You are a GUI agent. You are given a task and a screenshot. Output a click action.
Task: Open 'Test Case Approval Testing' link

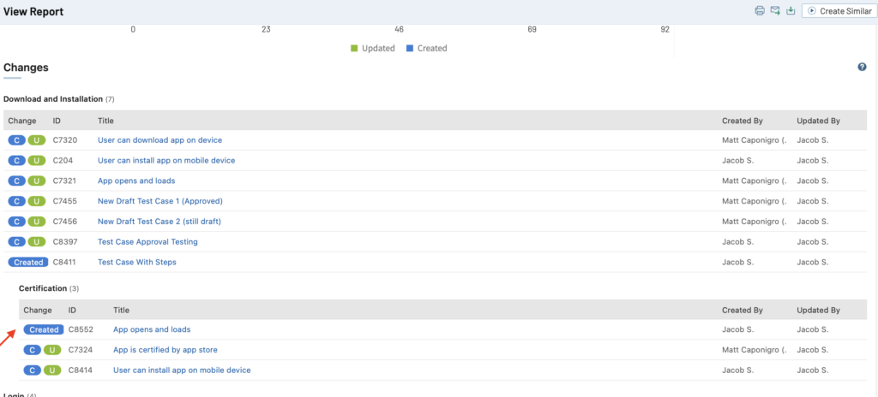point(147,242)
